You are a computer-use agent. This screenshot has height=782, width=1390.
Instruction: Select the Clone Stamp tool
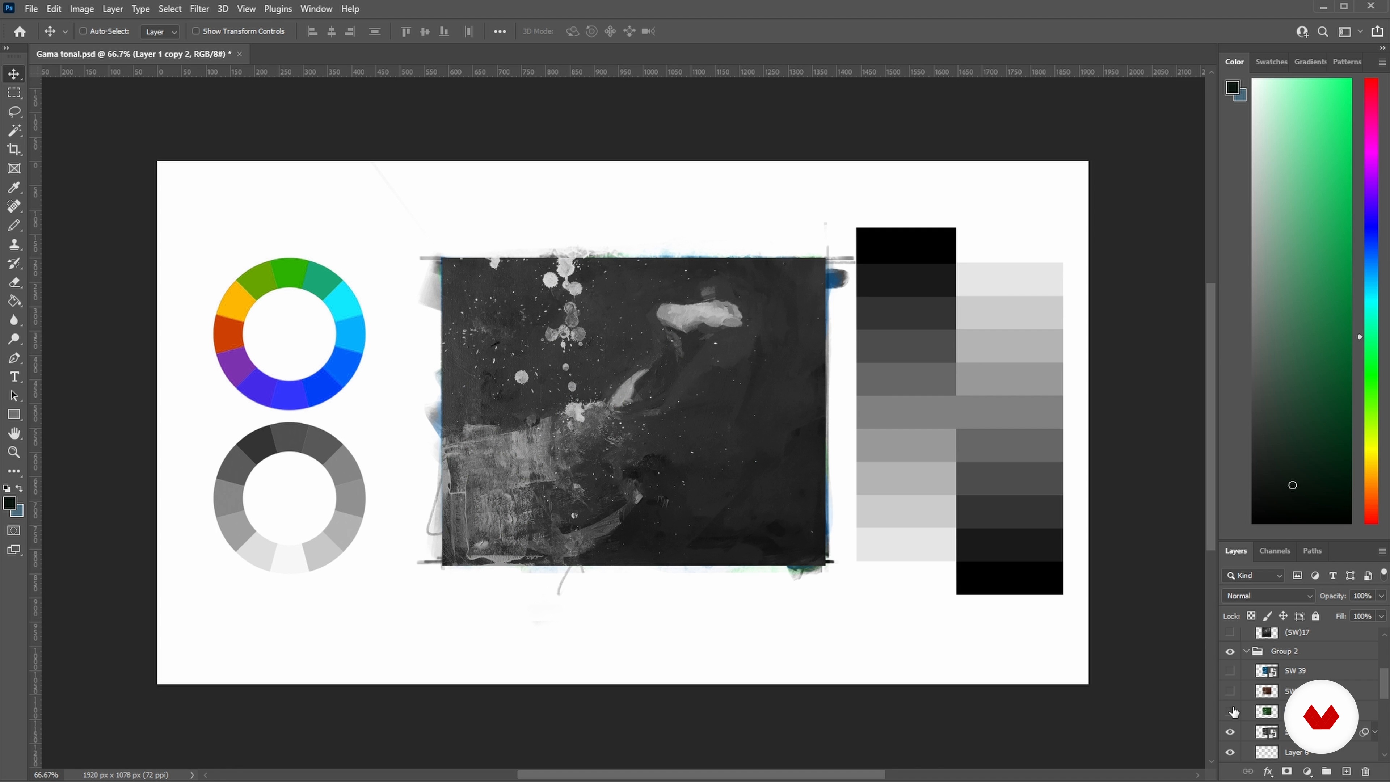click(x=14, y=244)
